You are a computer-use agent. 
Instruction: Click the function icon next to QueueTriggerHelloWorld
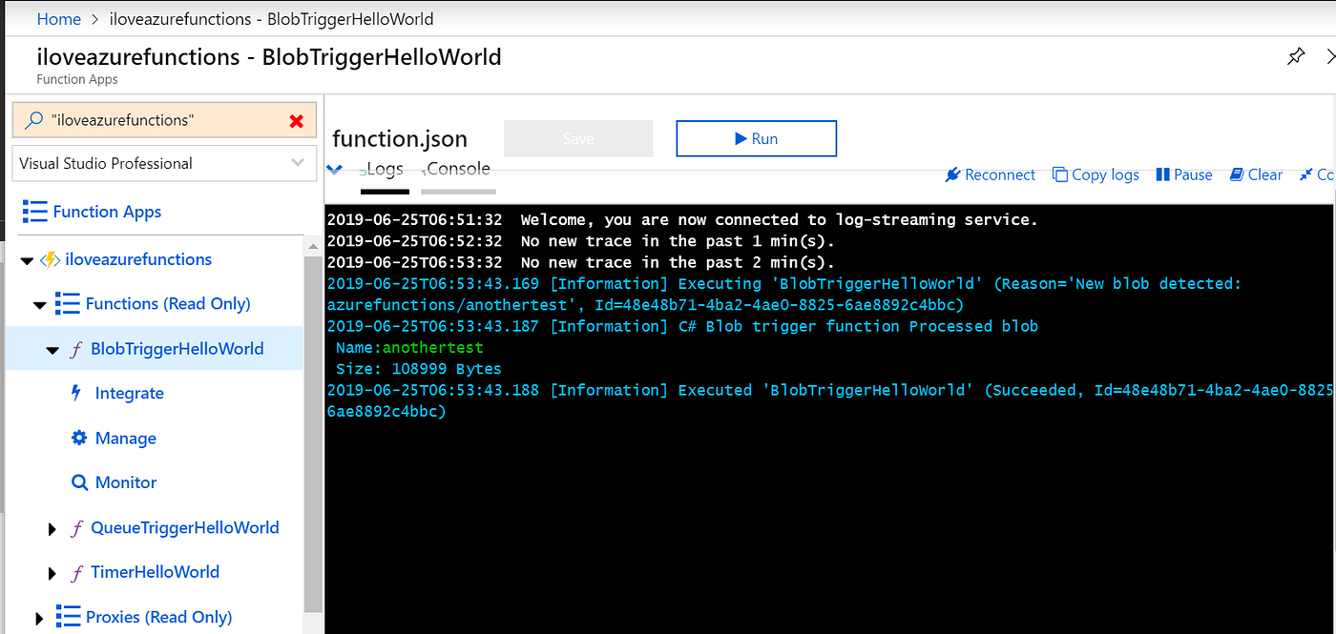76,528
